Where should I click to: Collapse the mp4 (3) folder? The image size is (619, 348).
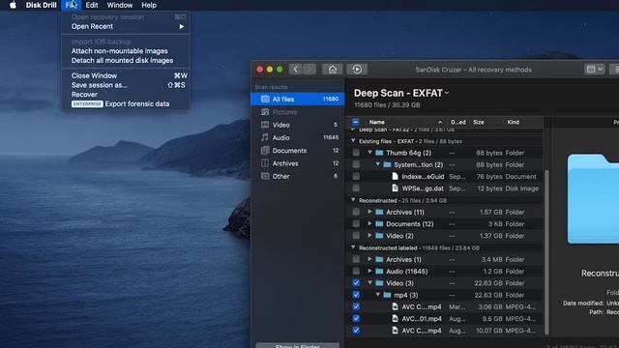coord(378,294)
